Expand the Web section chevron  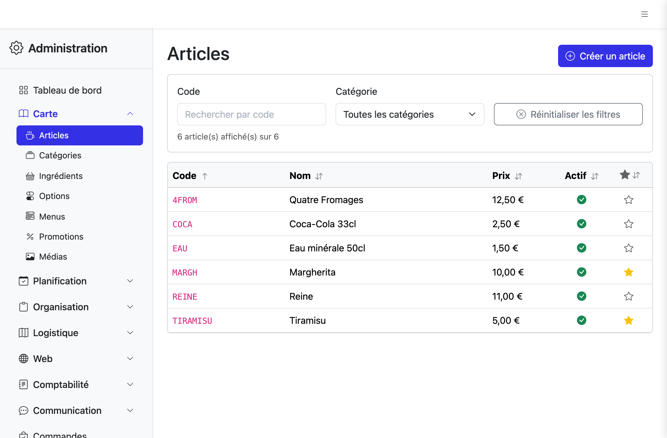click(130, 359)
